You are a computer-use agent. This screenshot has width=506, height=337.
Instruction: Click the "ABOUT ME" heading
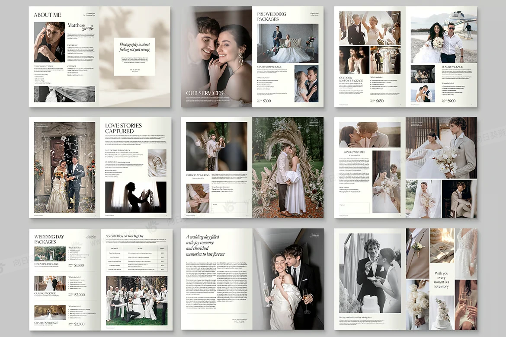coord(48,15)
